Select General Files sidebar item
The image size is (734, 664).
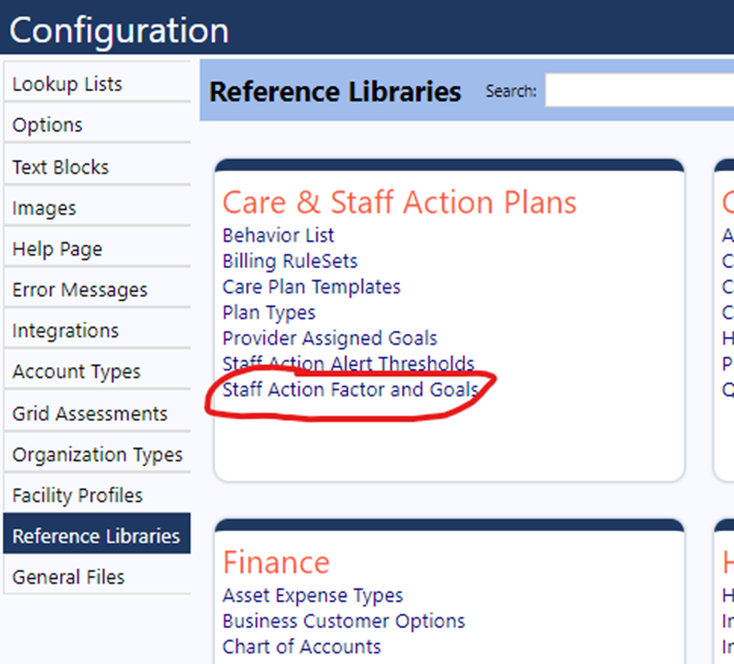tap(97, 577)
